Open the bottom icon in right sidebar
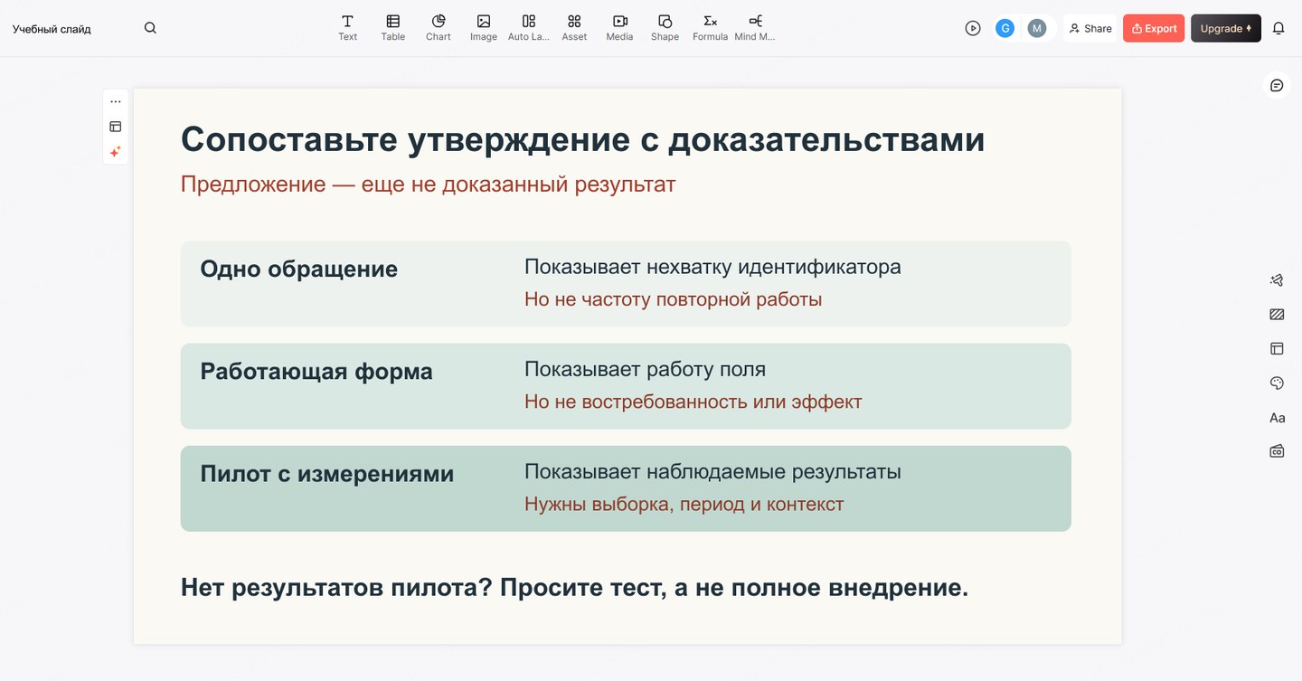This screenshot has width=1302, height=681. pos(1277,450)
